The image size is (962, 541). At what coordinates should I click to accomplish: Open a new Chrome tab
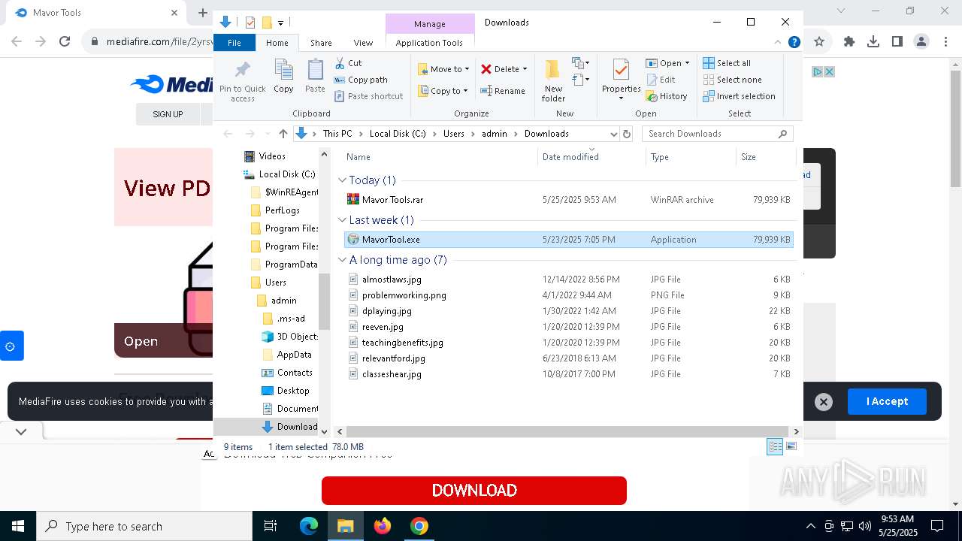point(202,13)
